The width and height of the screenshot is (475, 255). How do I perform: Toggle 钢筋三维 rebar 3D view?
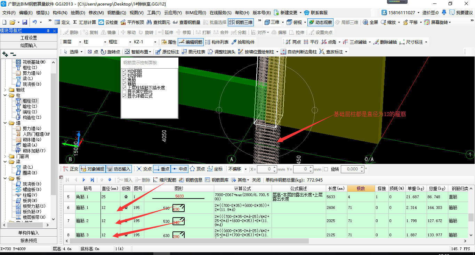tap(241, 22)
